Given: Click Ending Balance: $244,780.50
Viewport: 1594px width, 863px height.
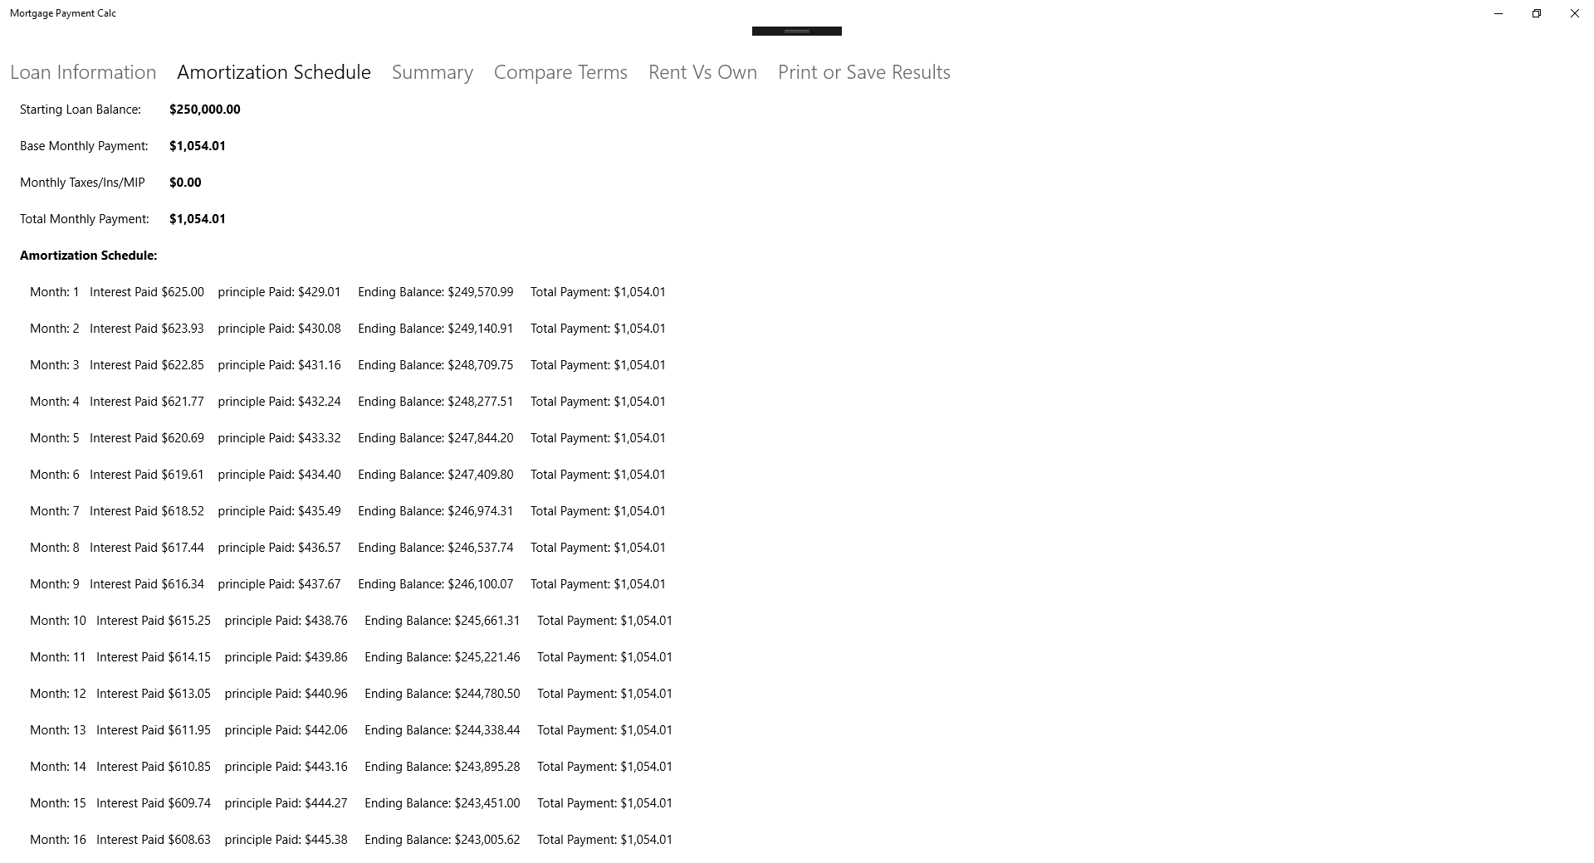Looking at the screenshot, I should 443,694.
